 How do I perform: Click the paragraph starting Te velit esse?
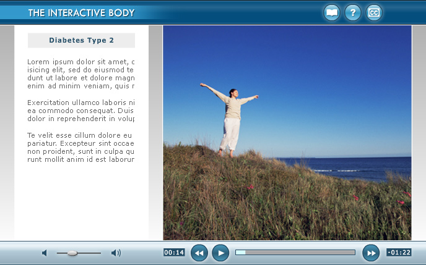tap(81, 147)
